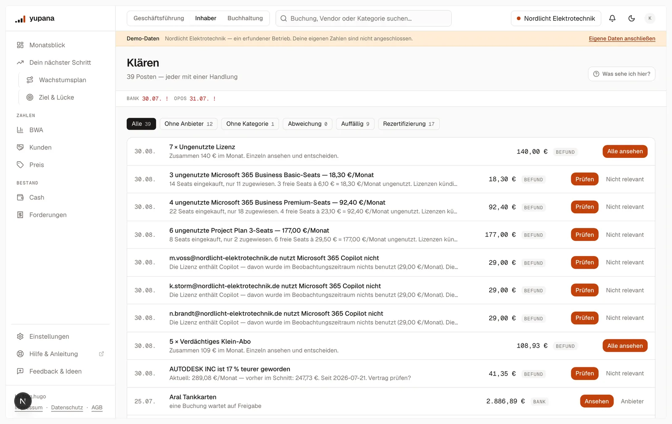The image size is (672, 424).
Task: Click the Was sehe ich hier? help button
Action: [622, 74]
